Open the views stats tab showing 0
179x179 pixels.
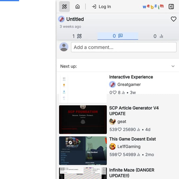point(158,36)
